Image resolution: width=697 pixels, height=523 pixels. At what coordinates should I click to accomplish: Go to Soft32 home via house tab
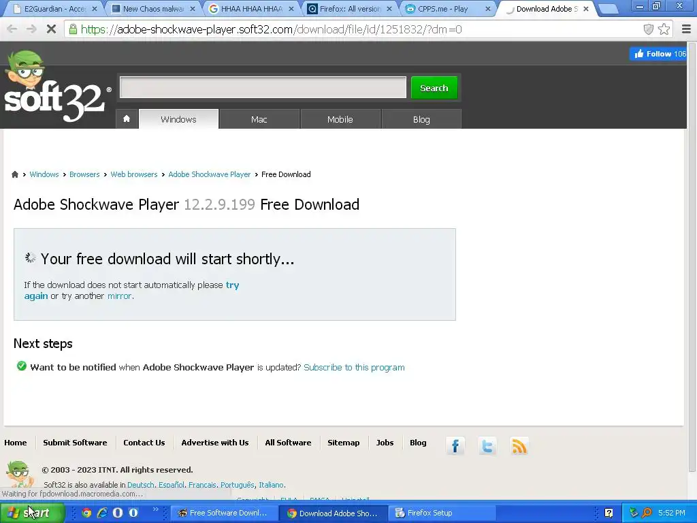tap(127, 118)
